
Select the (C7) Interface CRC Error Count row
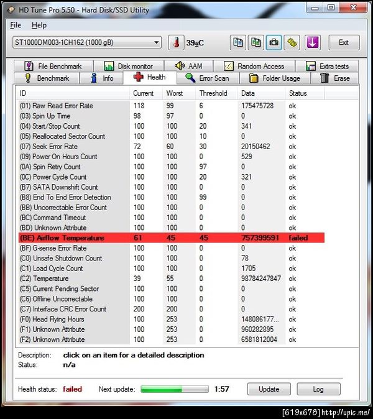pos(172,309)
